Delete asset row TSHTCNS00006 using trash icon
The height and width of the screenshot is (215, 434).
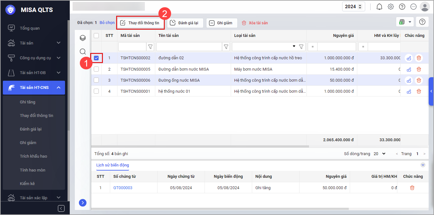coord(419,80)
